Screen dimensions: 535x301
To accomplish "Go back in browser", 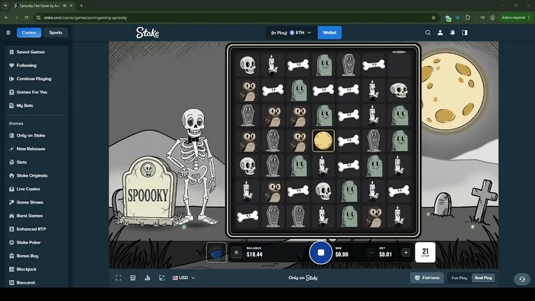I will pyautogui.click(x=6, y=18).
